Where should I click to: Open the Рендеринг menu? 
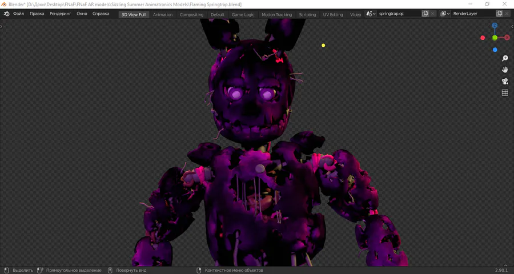[61, 14]
